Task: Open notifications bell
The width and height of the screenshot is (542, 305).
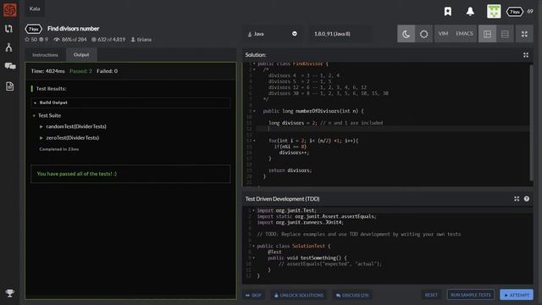Action: [470, 11]
